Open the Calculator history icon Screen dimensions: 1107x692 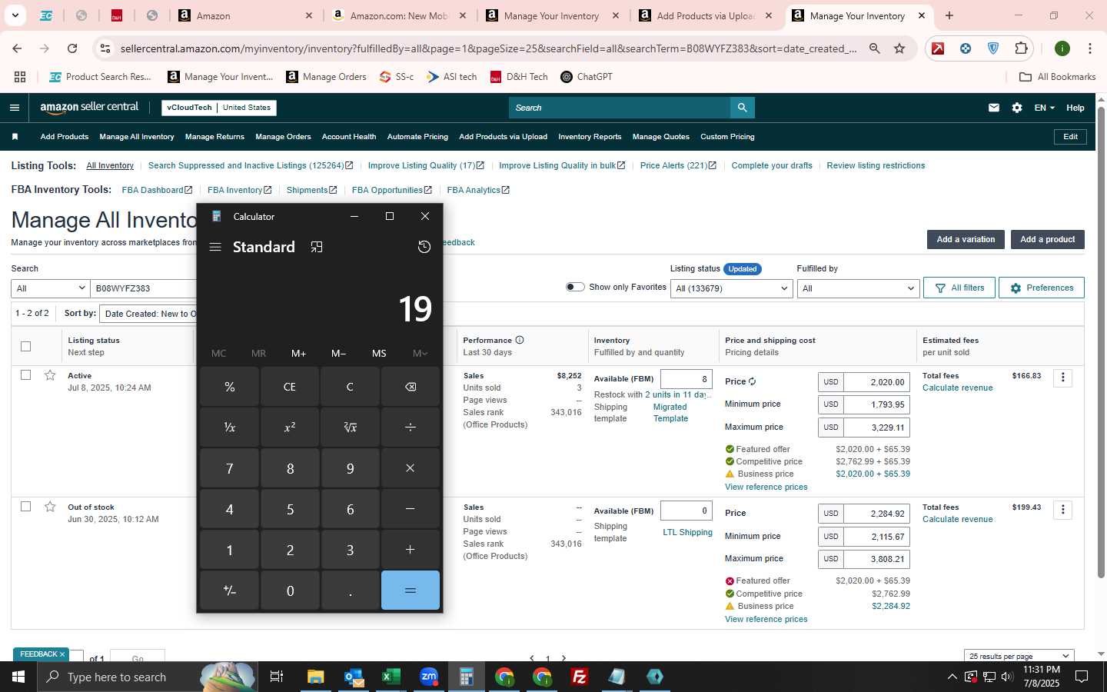point(424,247)
